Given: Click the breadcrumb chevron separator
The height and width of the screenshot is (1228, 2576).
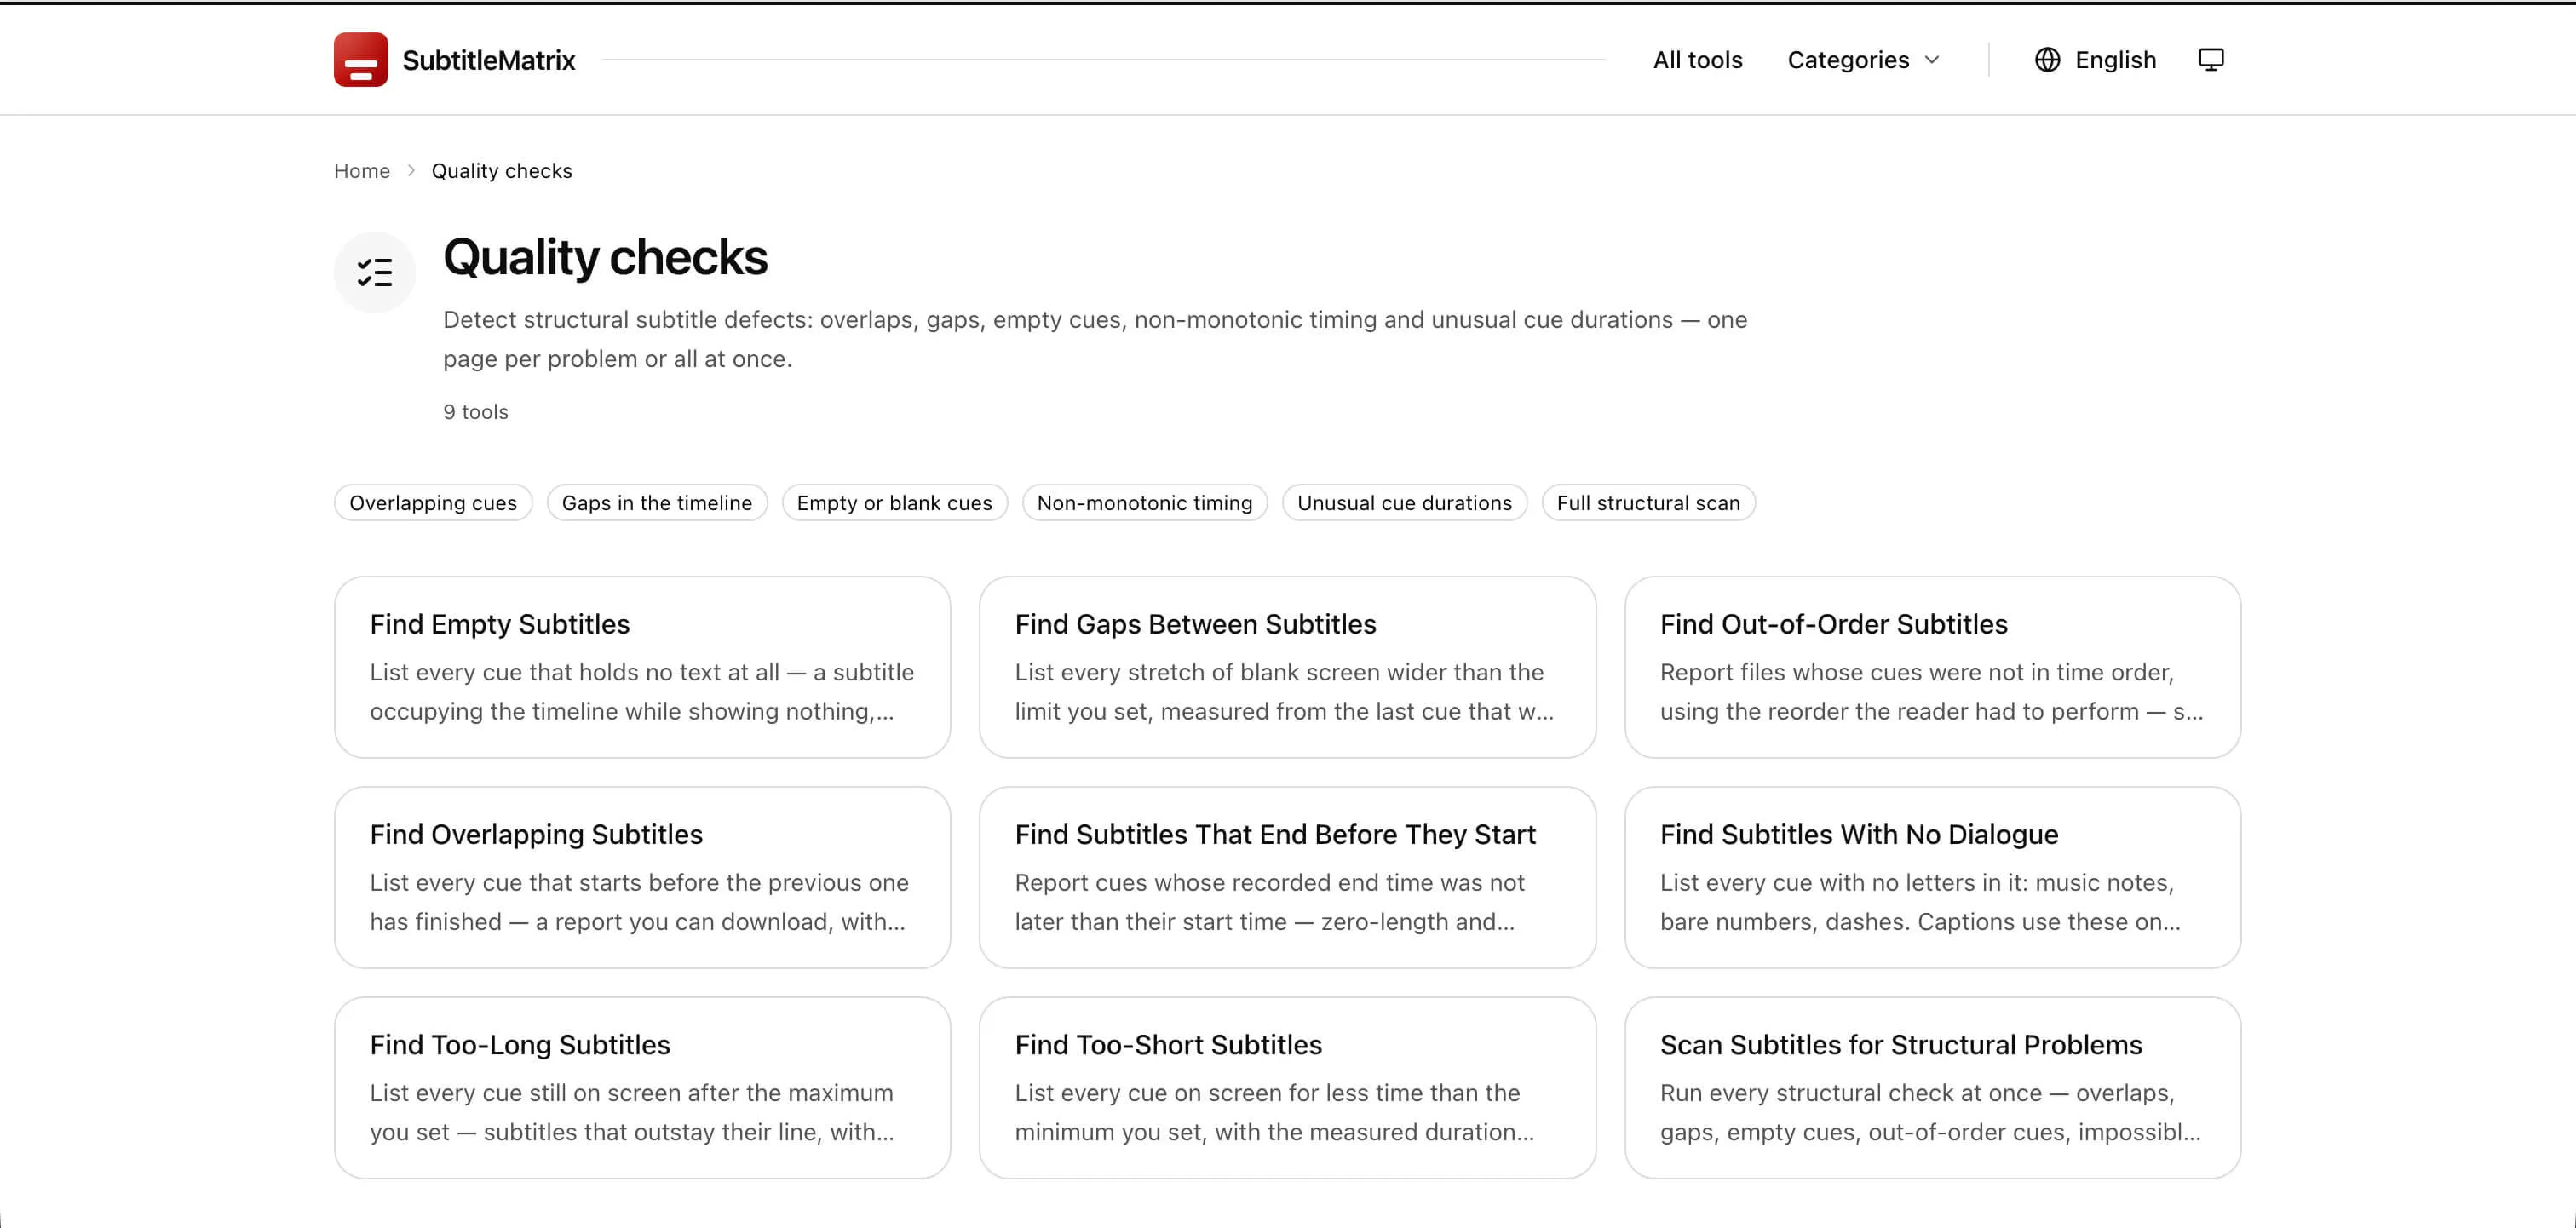Looking at the screenshot, I should [x=411, y=171].
